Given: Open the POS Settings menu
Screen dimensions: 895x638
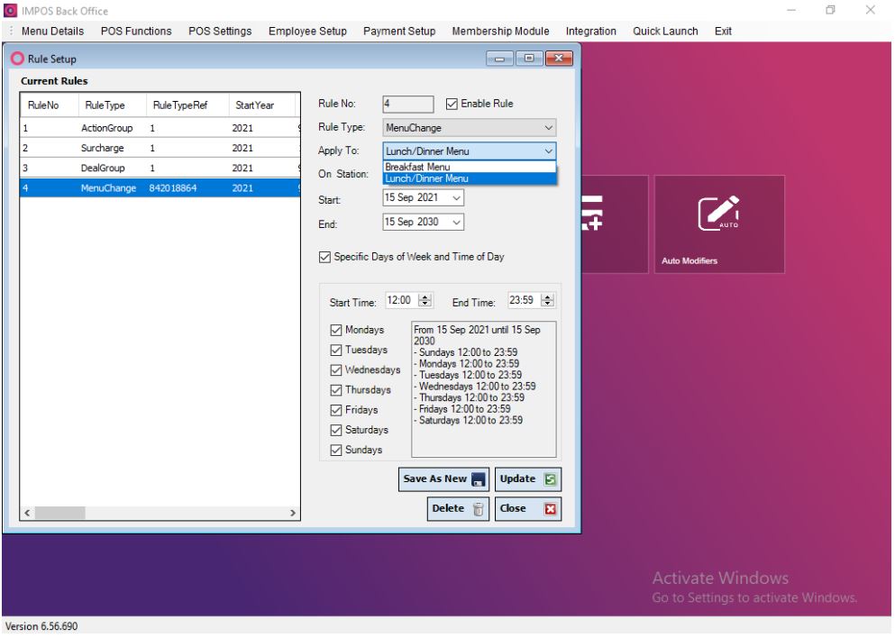Looking at the screenshot, I should coord(219,32).
